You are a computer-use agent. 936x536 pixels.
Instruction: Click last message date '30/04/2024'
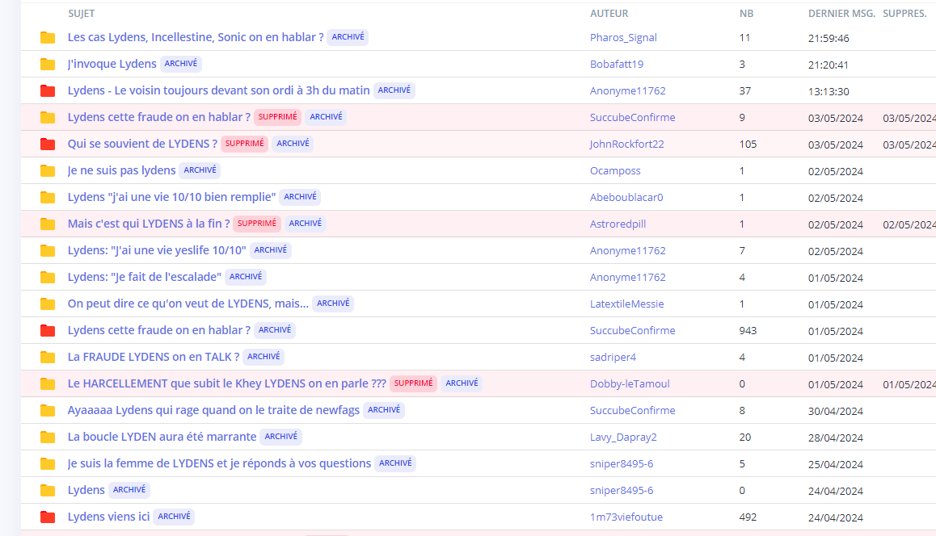tap(836, 412)
